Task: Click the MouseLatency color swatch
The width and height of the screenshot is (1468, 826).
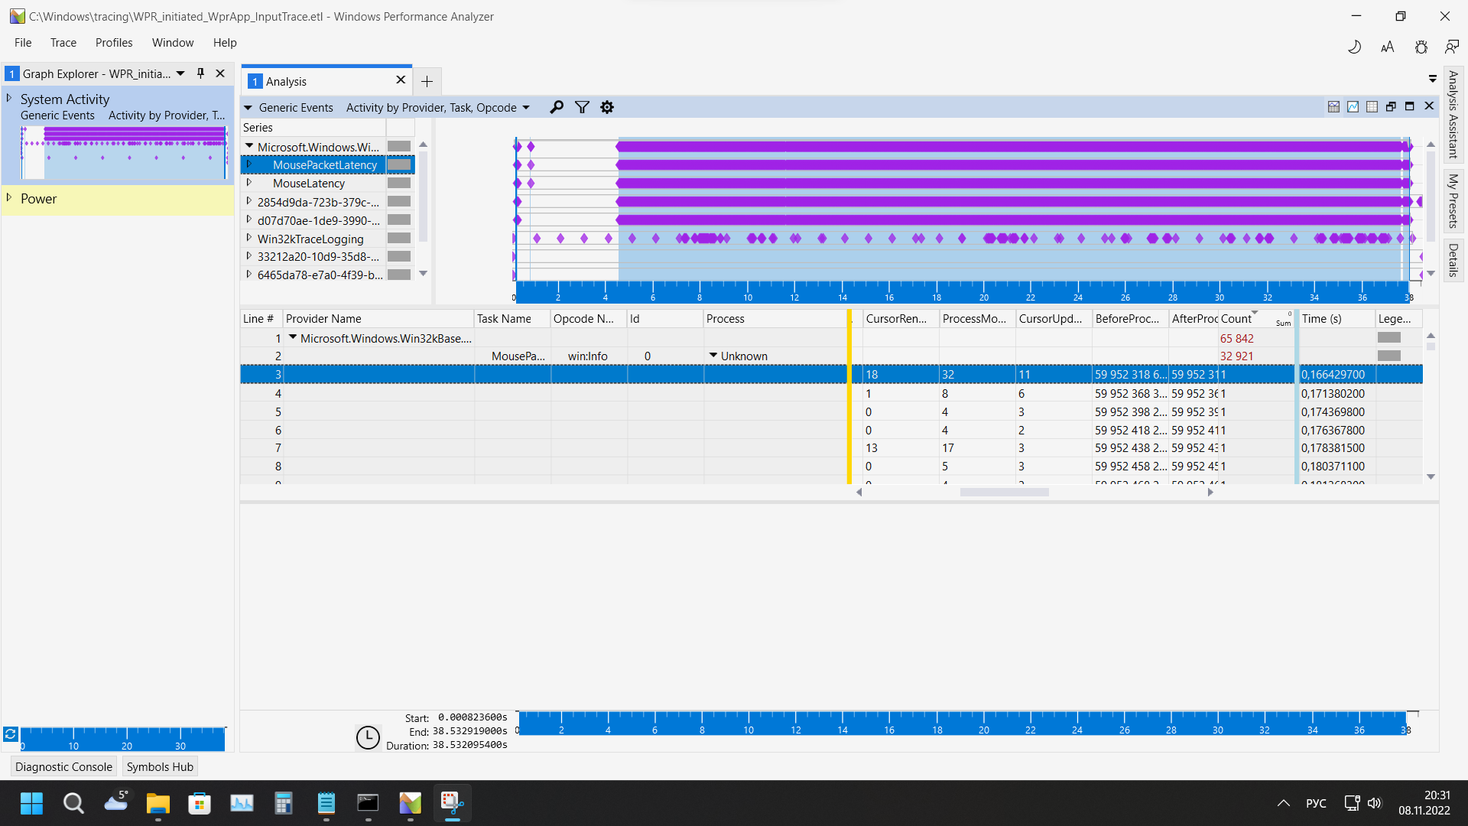Action: 399,183
